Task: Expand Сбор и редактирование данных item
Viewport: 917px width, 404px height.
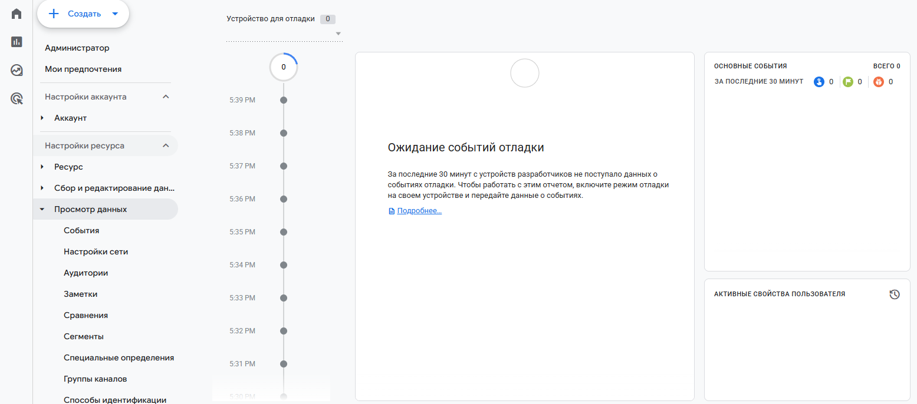Action: coord(42,188)
